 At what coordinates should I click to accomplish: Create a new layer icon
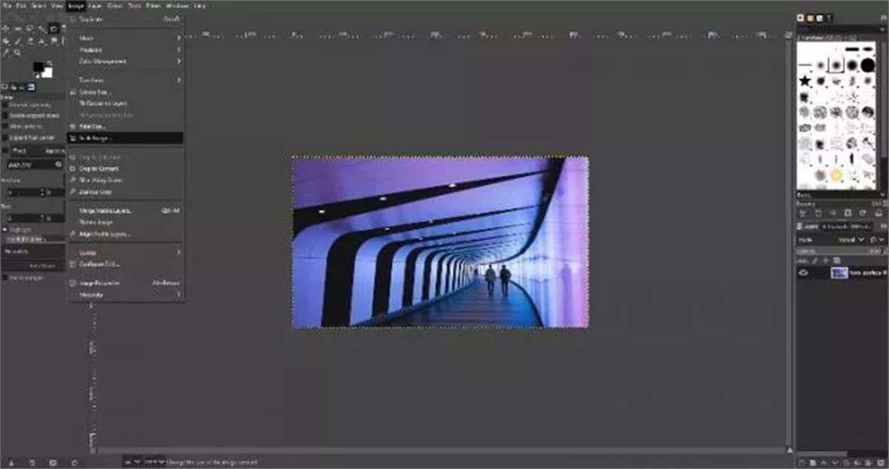coord(801,463)
